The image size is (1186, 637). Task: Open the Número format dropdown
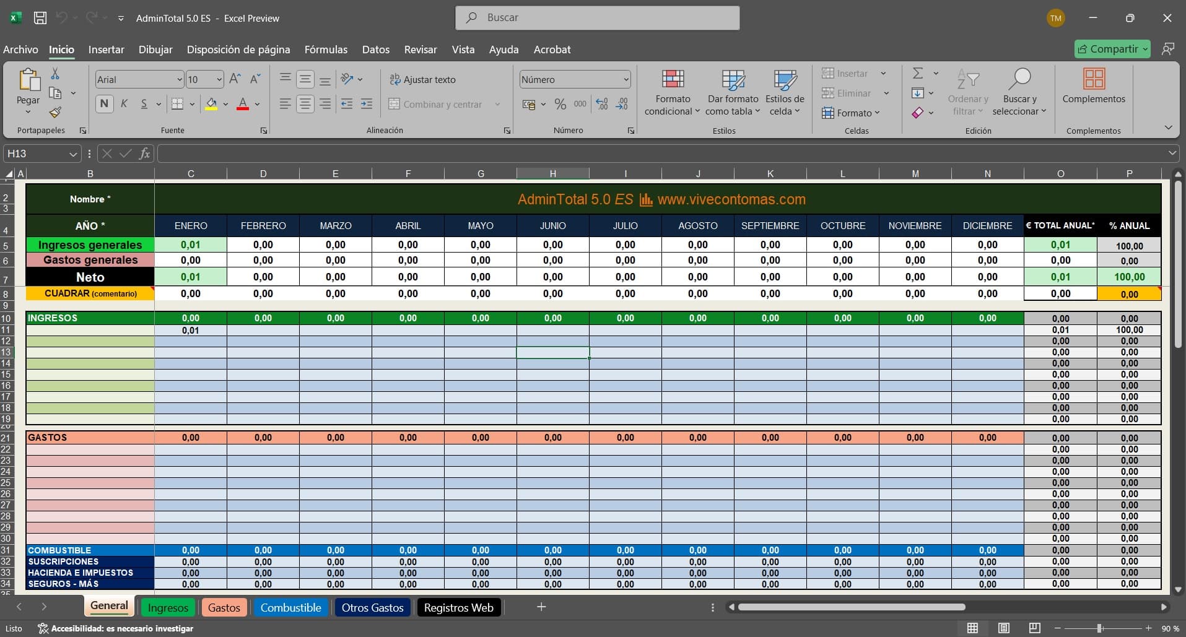click(626, 79)
